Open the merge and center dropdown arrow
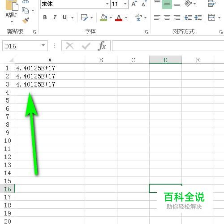 pos(219,17)
